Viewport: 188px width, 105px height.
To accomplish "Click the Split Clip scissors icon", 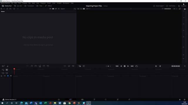I will point(8,66).
